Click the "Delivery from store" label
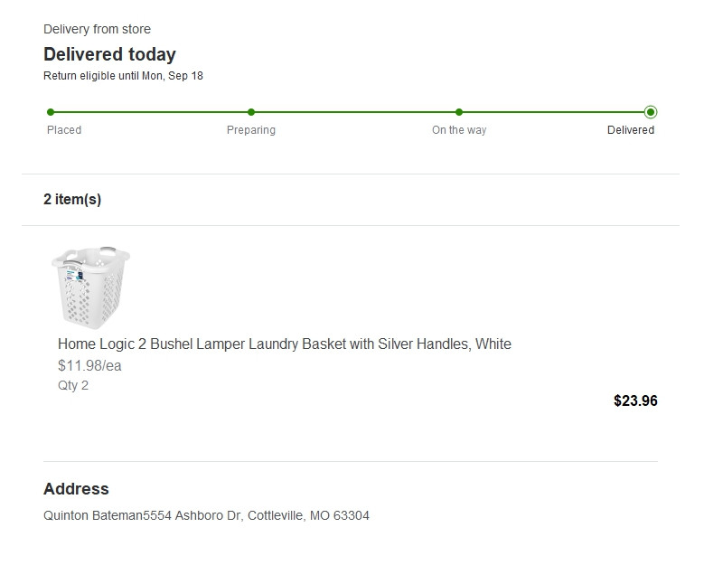The image size is (723, 584). click(97, 30)
